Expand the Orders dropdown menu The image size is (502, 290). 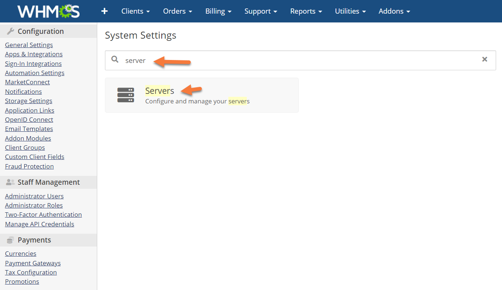[178, 11]
